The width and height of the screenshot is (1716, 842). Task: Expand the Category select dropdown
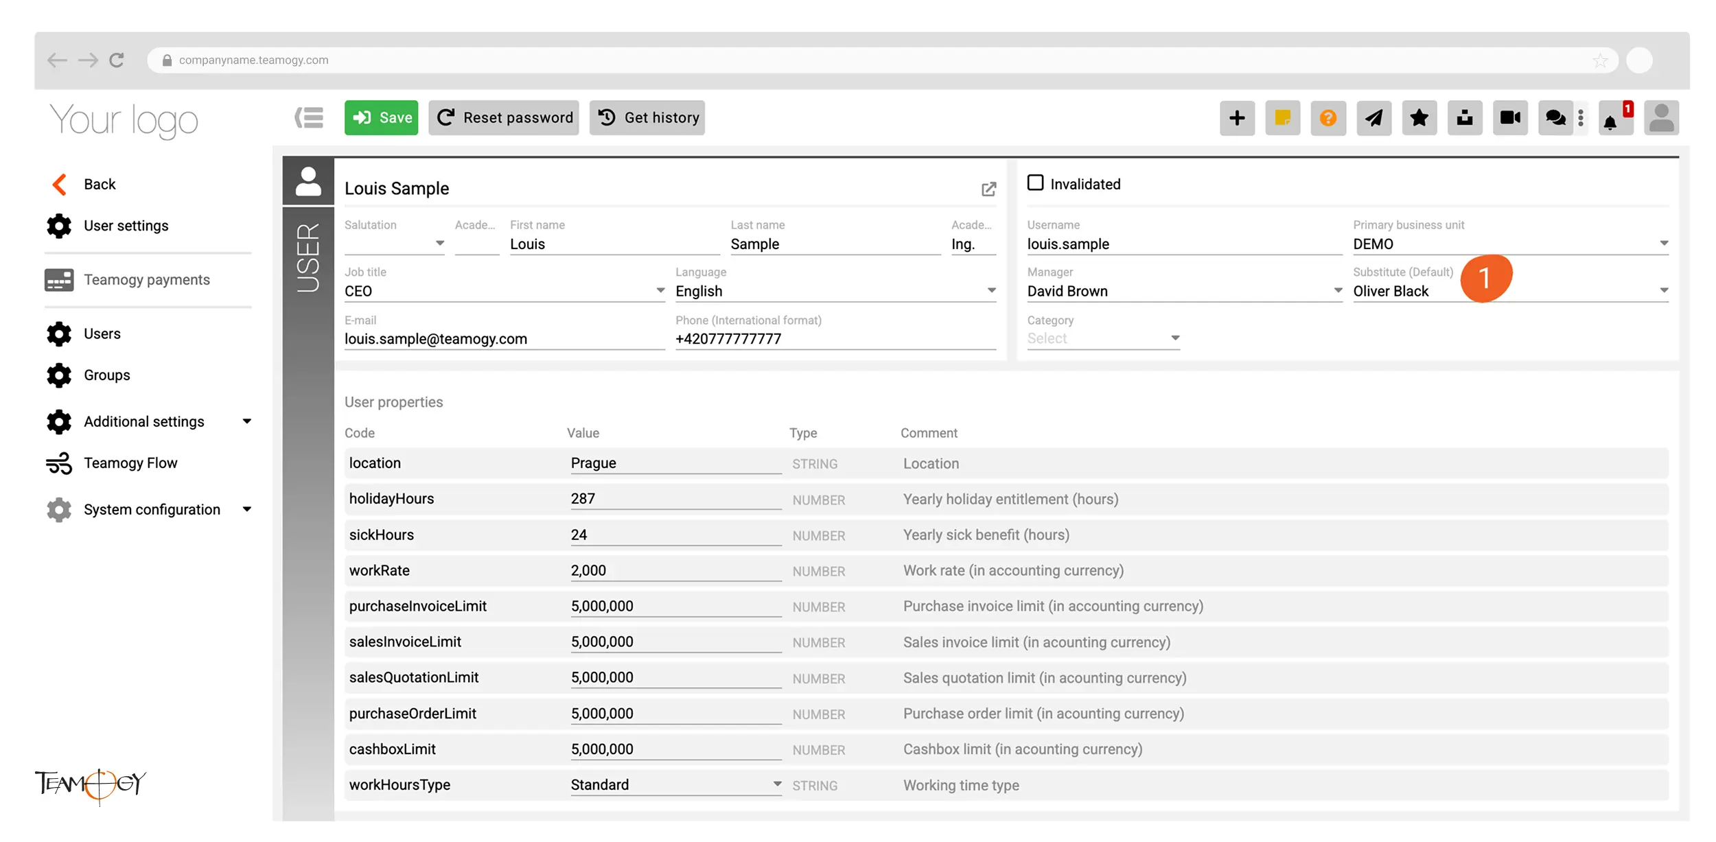(x=1174, y=338)
